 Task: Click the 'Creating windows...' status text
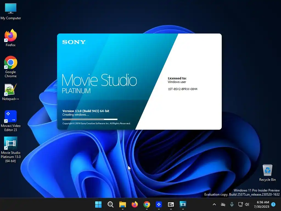coord(76,115)
